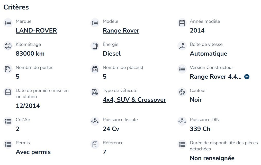Click the Année modèle calendar icon
The image size is (261, 165).
click(x=182, y=23)
